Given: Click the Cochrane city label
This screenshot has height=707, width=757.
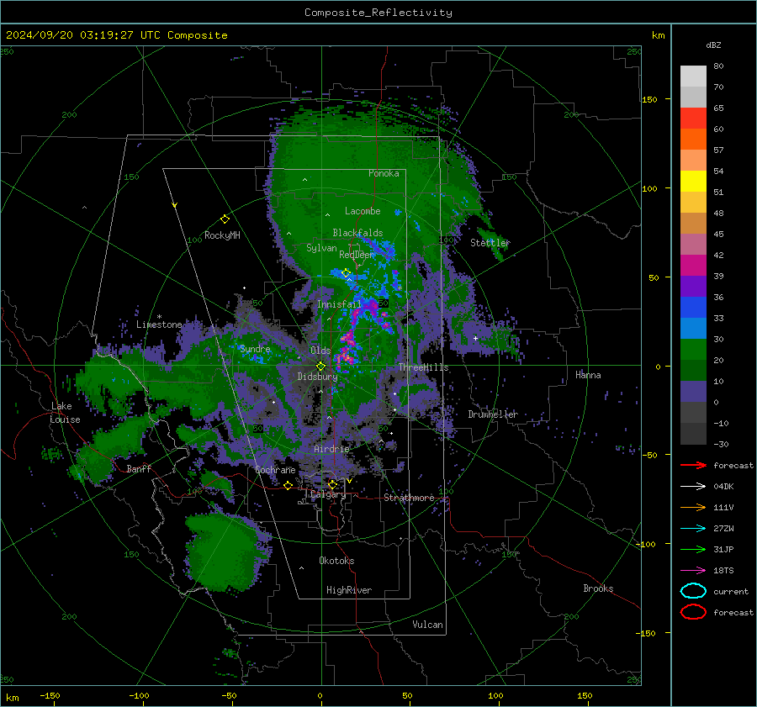Looking at the screenshot, I should 275,470.
